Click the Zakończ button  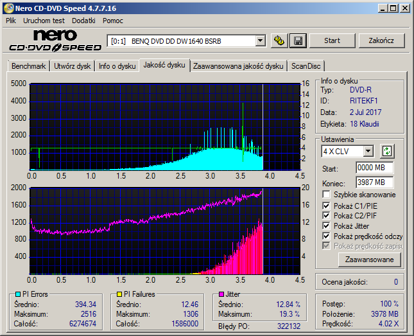point(381,40)
